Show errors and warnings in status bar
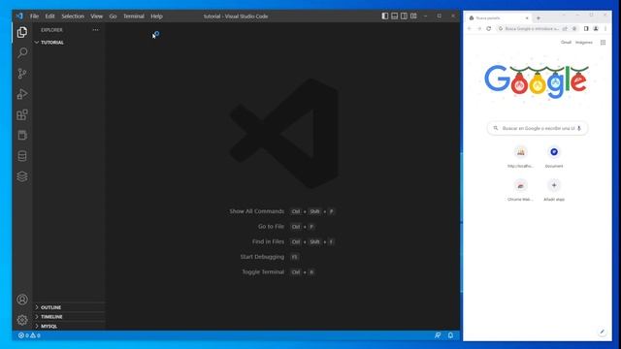The width and height of the screenshot is (621, 349). click(29, 335)
